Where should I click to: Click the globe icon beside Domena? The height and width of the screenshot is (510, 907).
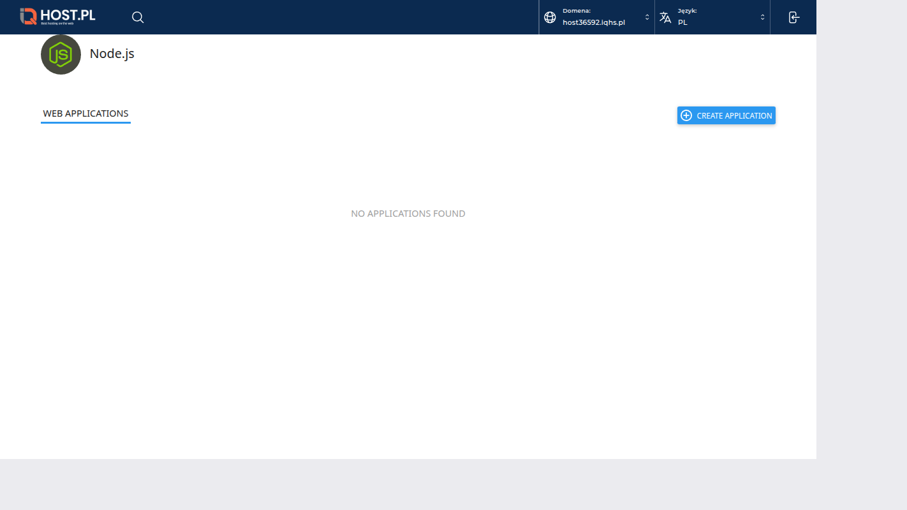point(550,17)
